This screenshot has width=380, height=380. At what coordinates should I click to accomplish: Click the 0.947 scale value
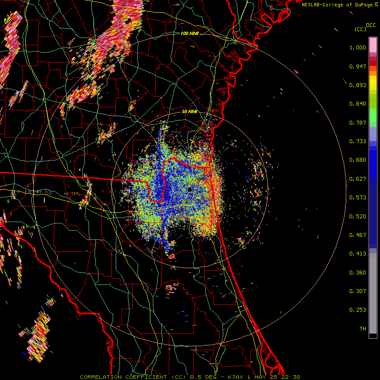(358, 66)
